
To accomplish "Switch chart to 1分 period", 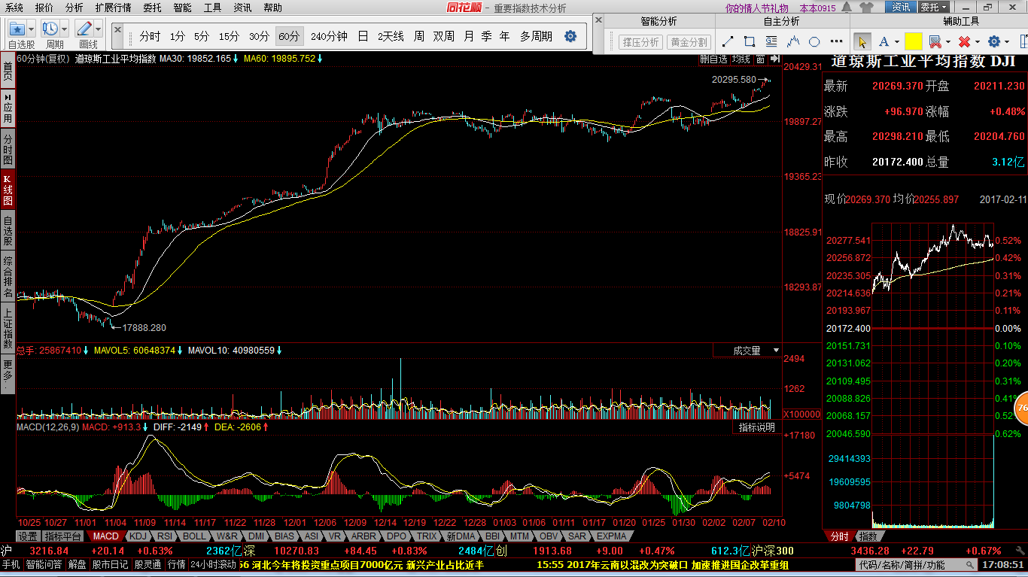I will point(178,36).
